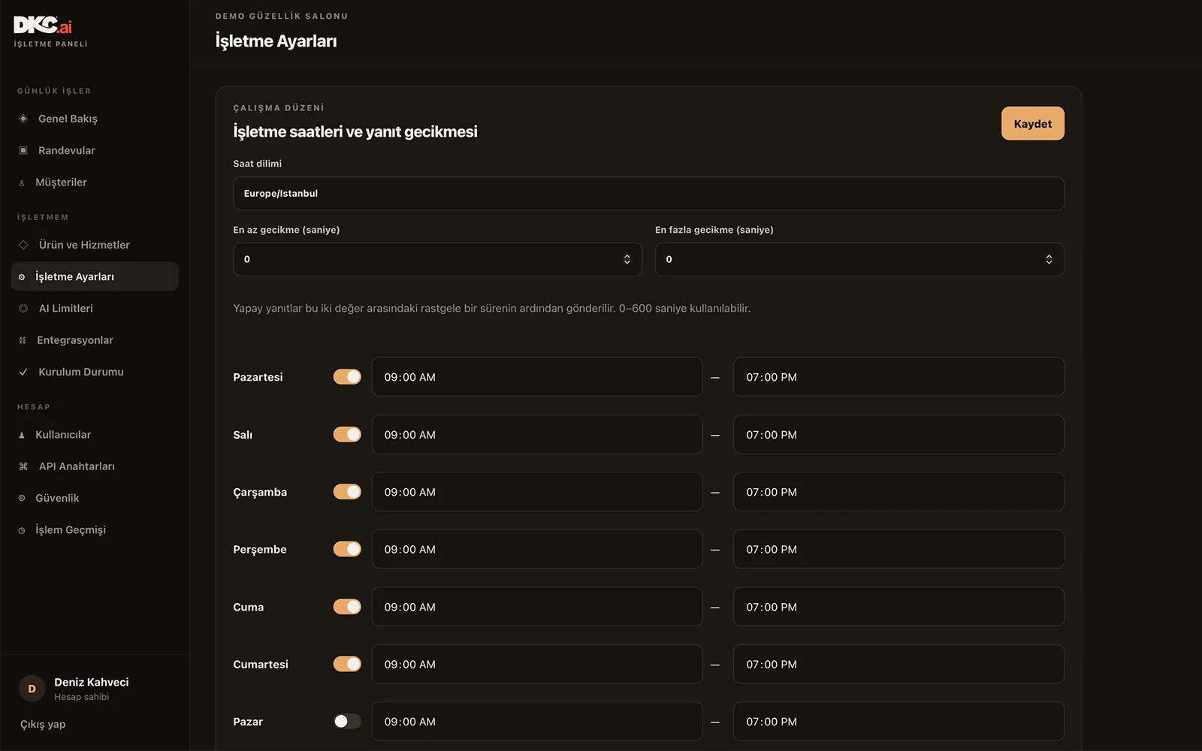This screenshot has width=1202, height=751.
Task: Click the En az gecikme stepper arrows
Action: 627,259
